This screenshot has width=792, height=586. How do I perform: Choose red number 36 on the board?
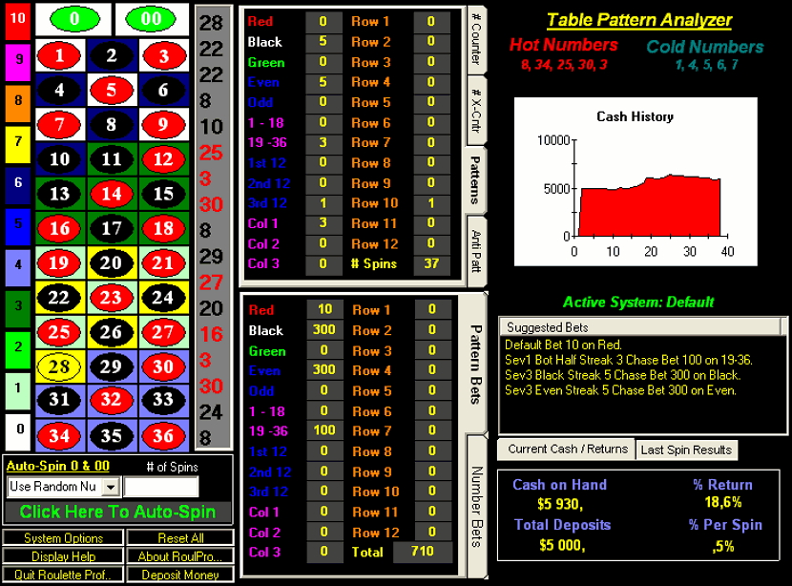[163, 435]
